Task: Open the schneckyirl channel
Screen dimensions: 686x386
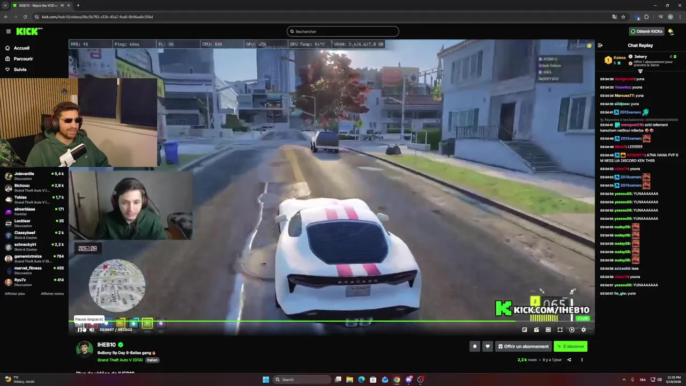Action: click(34, 247)
